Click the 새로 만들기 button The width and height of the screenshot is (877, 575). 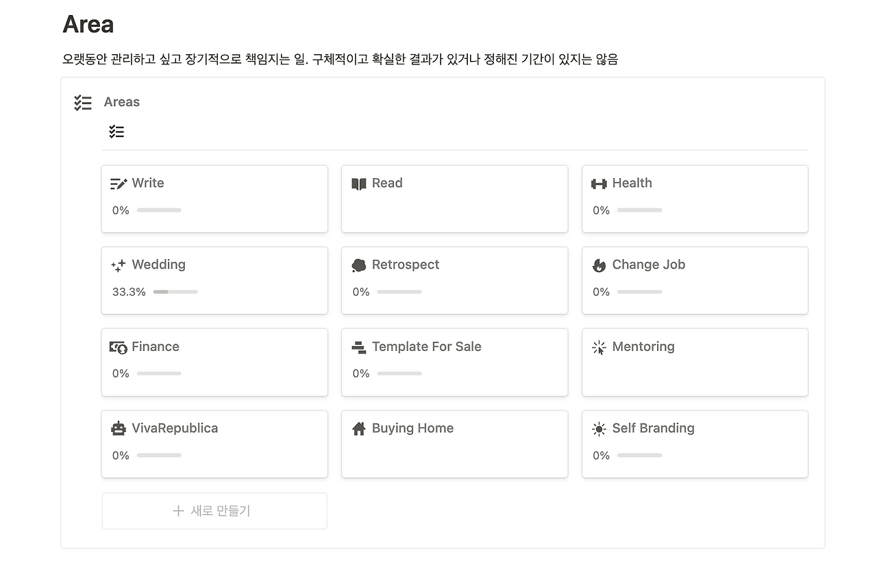(214, 511)
